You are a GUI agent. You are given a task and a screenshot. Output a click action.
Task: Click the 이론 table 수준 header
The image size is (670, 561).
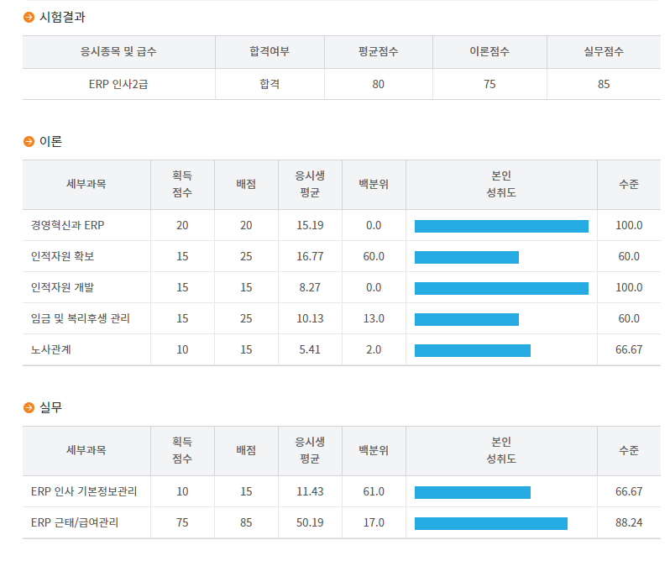pyautogui.click(x=629, y=184)
